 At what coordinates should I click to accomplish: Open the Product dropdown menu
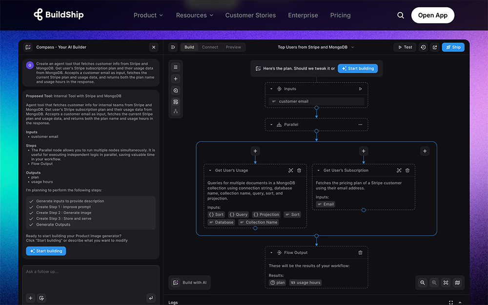[148, 15]
